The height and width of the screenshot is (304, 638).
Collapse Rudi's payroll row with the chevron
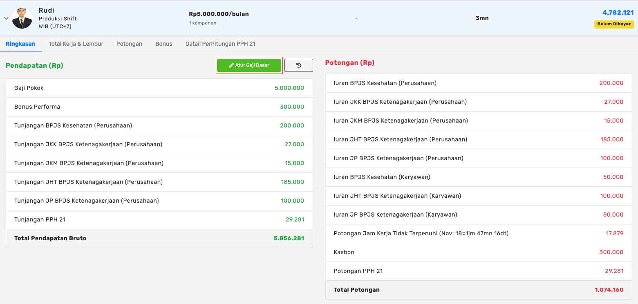click(6, 18)
